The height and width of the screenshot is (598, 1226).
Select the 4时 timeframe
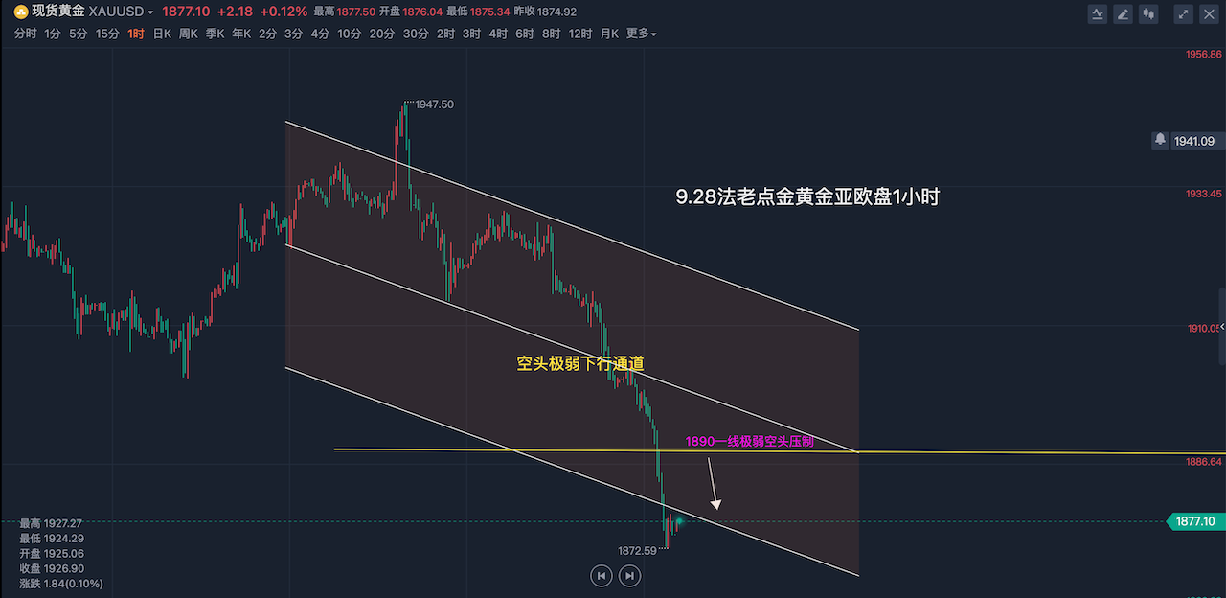498,34
